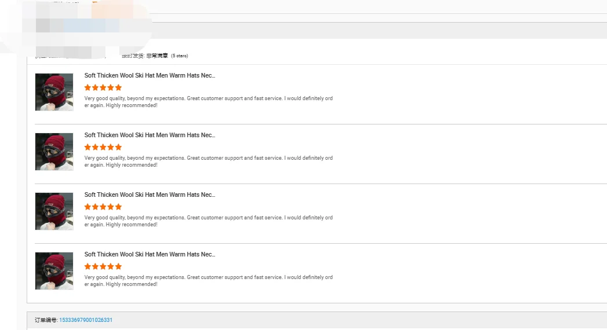Open first 'Soft Thicken Wool Ski Hat' title

pos(149,75)
